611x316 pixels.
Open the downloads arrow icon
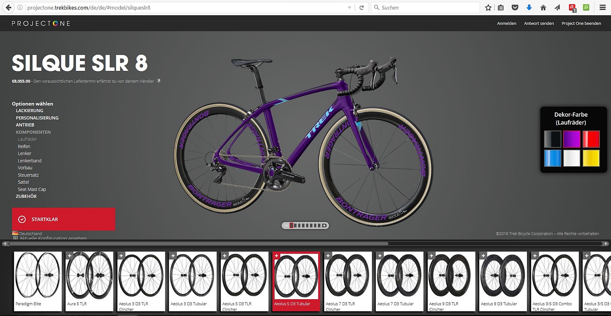[x=529, y=8]
